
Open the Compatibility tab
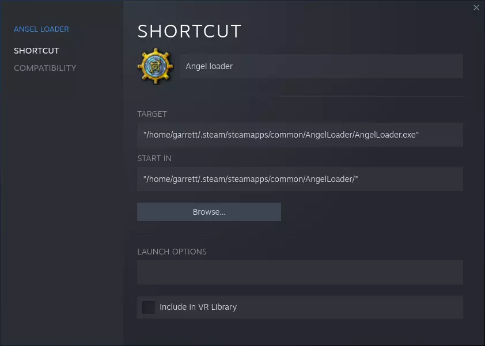pyautogui.click(x=45, y=68)
